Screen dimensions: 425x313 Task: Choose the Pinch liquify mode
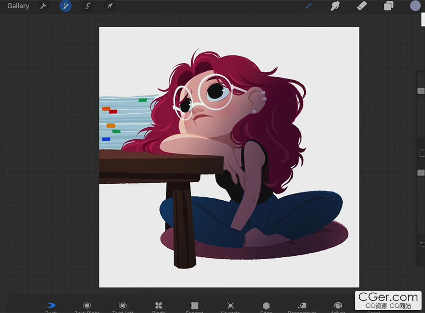[158, 307]
